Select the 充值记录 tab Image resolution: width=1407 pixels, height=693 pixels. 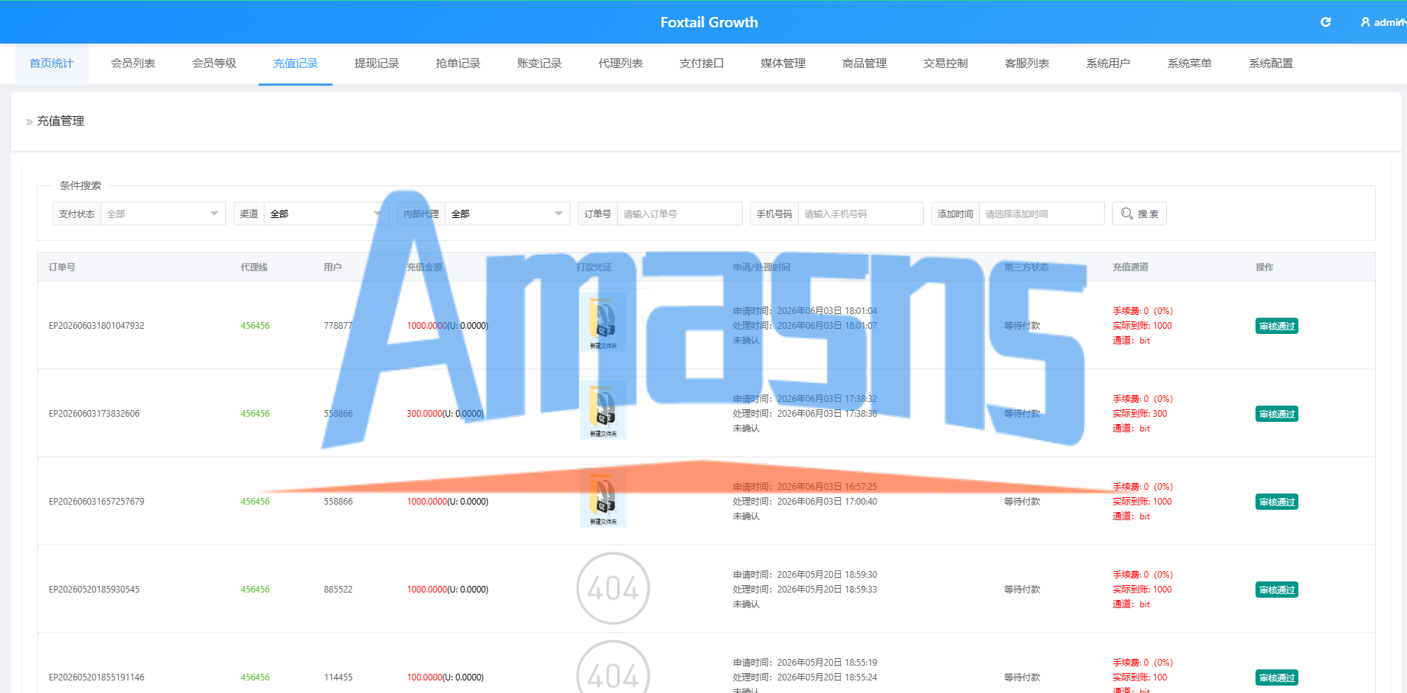296,64
